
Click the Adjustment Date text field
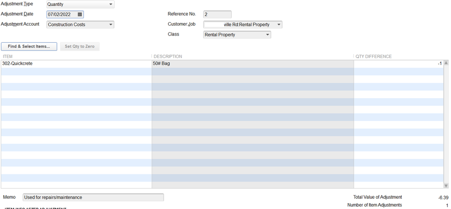point(62,14)
